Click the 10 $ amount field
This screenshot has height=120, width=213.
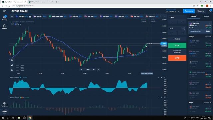[x=175, y=29]
